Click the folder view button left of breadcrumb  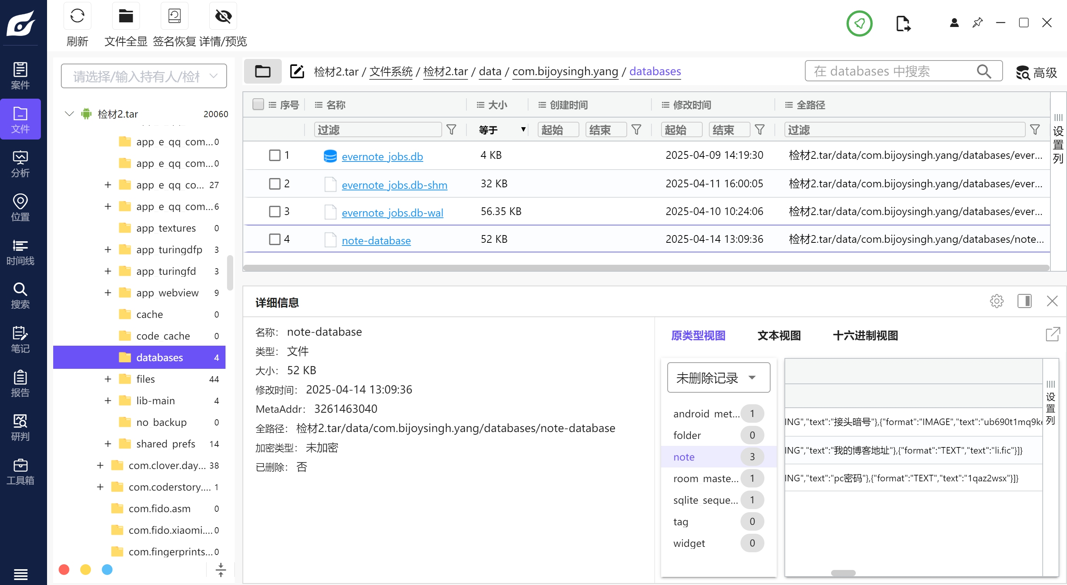(x=263, y=72)
